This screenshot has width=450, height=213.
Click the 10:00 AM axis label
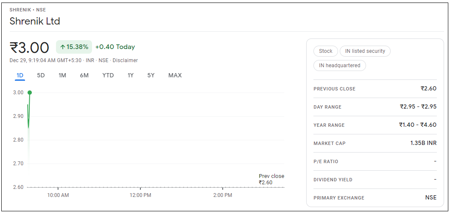click(x=58, y=196)
